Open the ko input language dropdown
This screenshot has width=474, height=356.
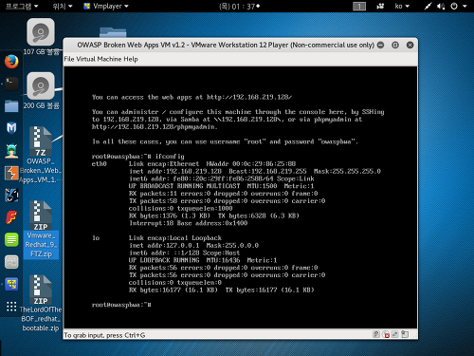click(x=402, y=6)
